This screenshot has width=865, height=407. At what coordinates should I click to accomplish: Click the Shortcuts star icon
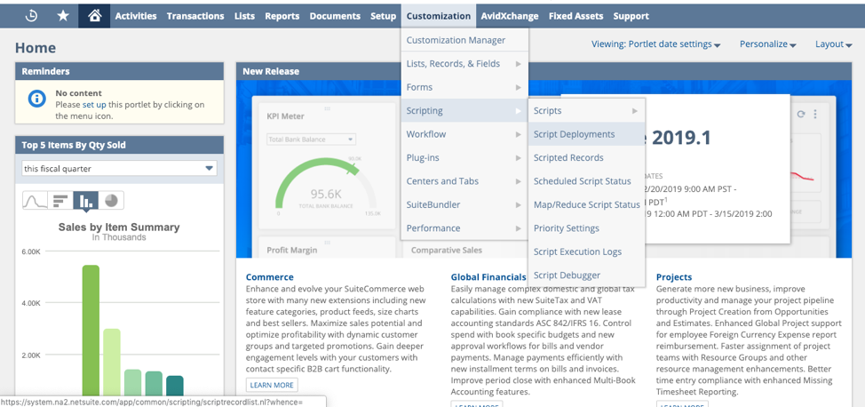click(x=63, y=16)
